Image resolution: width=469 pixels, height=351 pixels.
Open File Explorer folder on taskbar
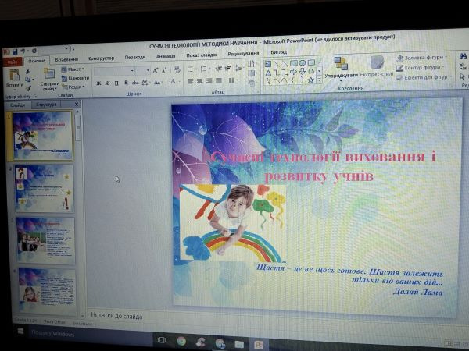(239, 344)
